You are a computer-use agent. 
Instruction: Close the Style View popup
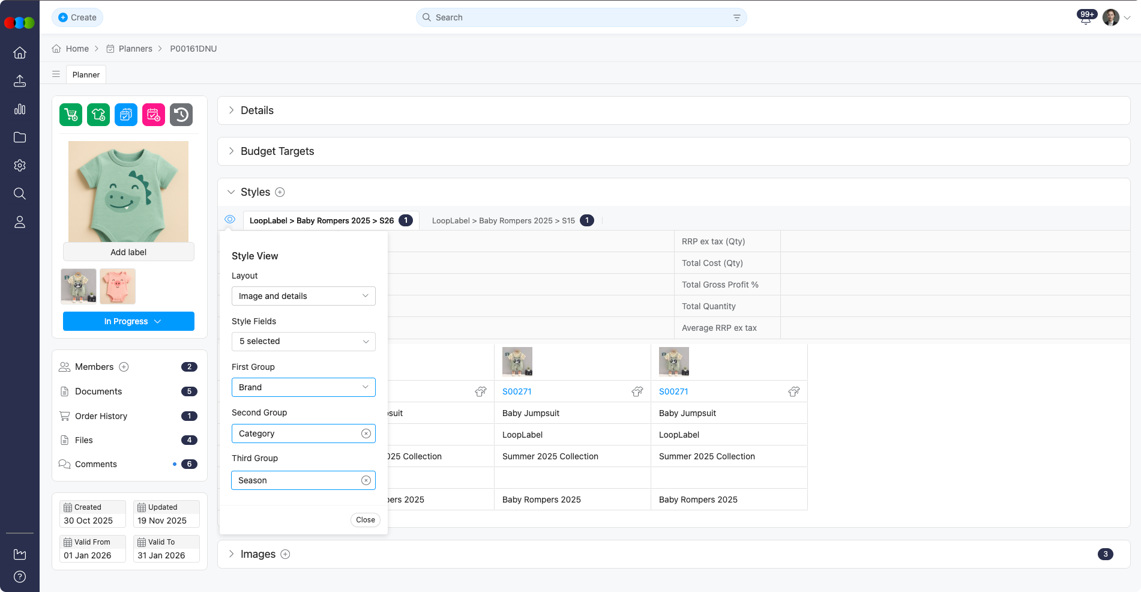(x=365, y=520)
